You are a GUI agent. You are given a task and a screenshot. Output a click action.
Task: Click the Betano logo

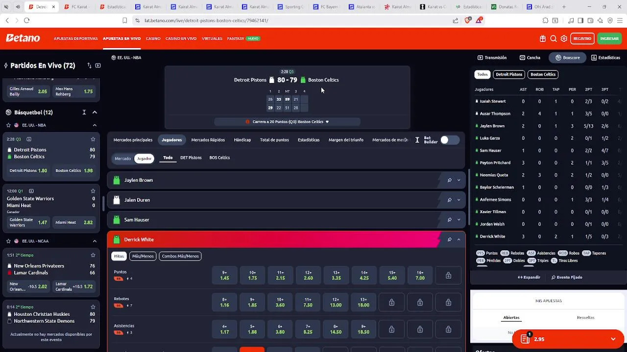23,38
